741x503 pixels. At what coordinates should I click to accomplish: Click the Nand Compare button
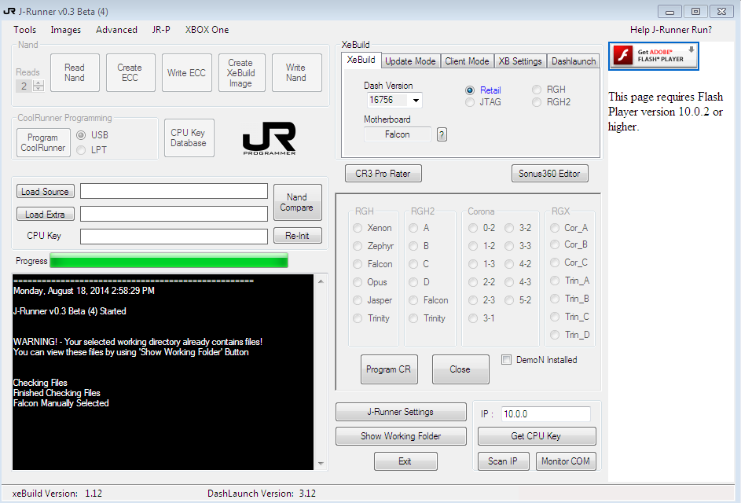(x=297, y=202)
